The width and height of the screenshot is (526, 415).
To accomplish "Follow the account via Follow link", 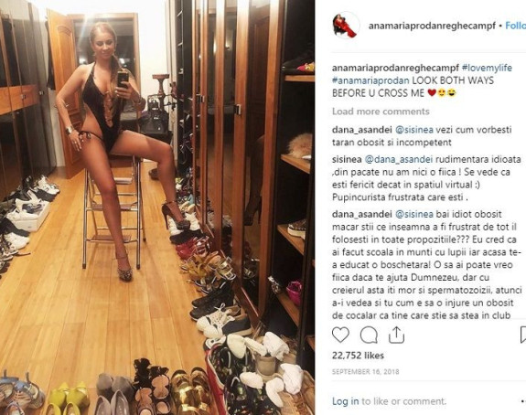I will coord(516,26).
